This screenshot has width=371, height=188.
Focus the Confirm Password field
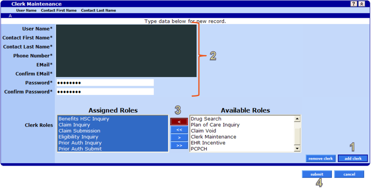[105, 92]
